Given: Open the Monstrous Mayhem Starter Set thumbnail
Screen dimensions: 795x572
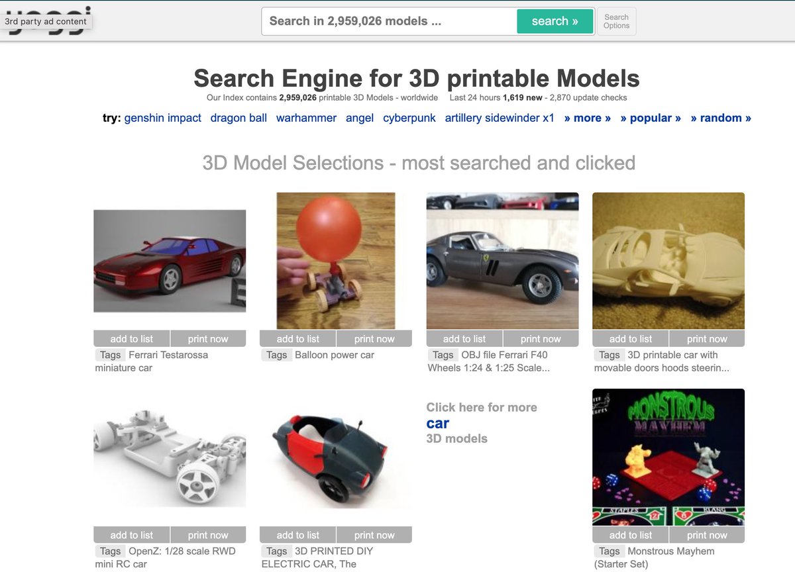Looking at the screenshot, I should tap(668, 456).
